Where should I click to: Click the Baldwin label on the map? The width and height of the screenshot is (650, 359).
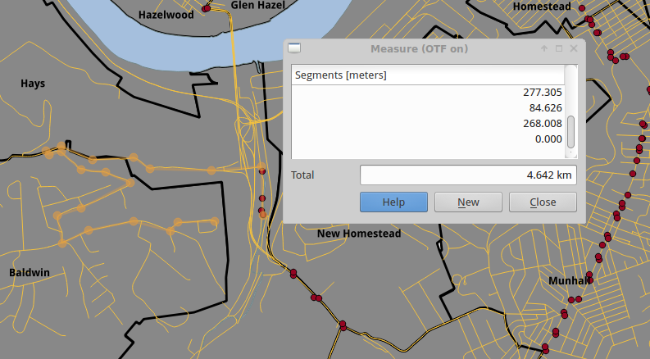pyautogui.click(x=30, y=272)
